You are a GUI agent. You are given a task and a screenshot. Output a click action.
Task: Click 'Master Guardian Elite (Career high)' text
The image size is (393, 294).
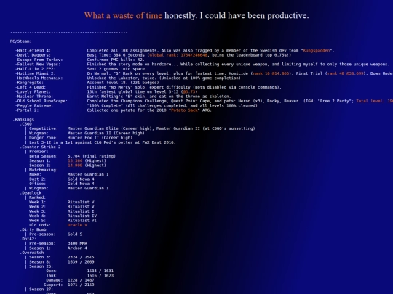(109, 128)
